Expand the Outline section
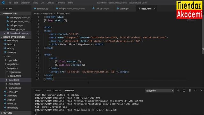This screenshot has height=115, width=204. pos(16,113)
